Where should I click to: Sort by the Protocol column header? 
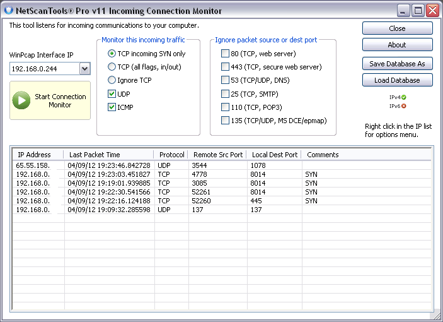point(171,155)
